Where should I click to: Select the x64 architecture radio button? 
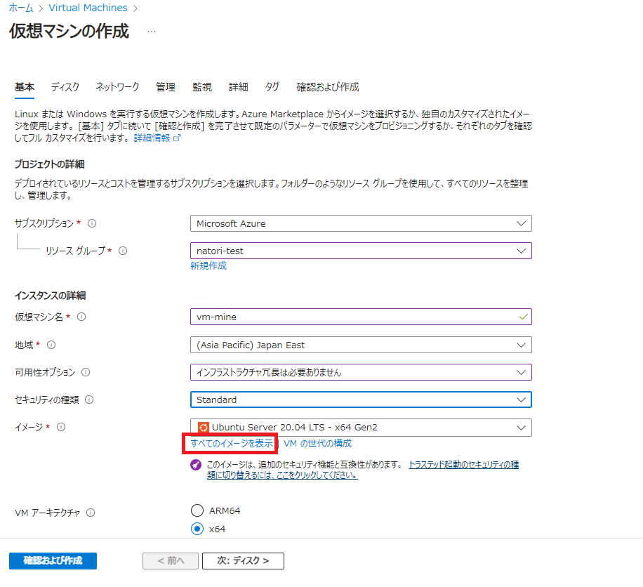coord(197,529)
